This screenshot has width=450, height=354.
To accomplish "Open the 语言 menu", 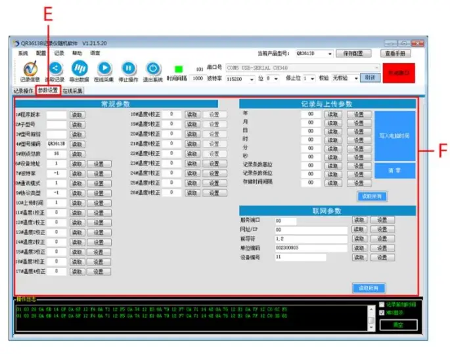I will point(95,53).
